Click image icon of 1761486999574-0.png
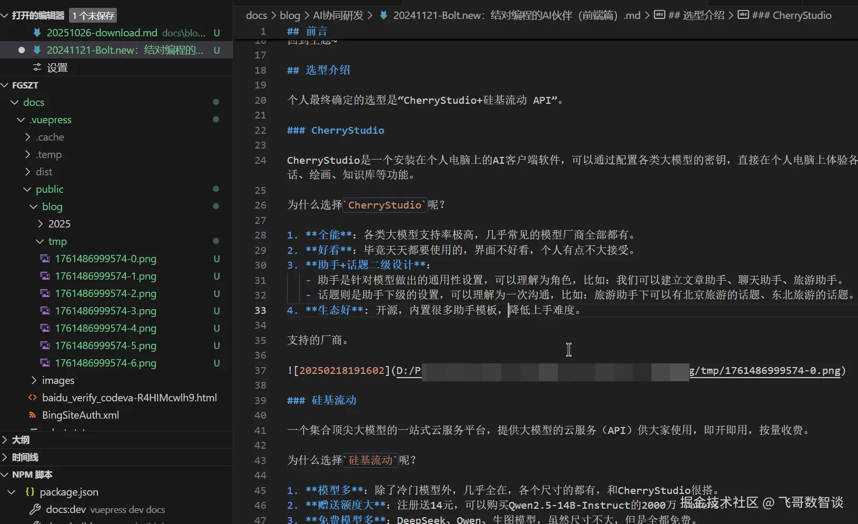 (x=45, y=259)
